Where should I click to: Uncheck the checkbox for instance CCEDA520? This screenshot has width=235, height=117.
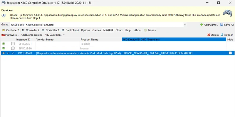13,53
